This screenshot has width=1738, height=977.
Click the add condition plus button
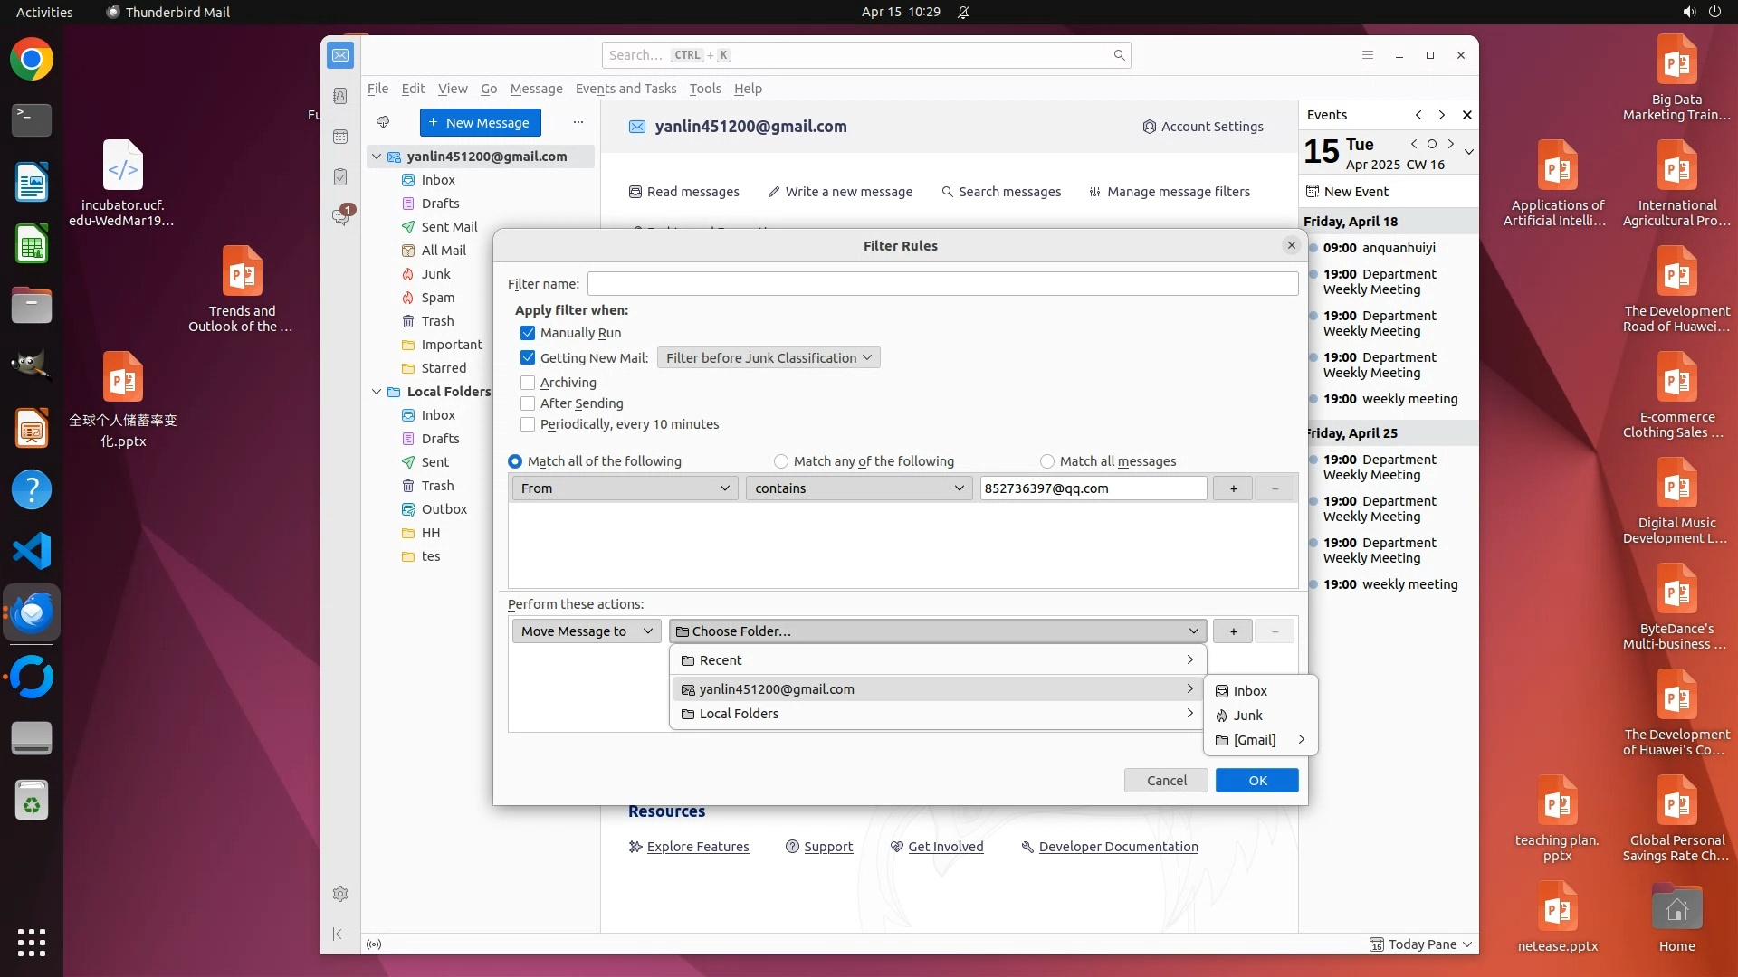coord(1233,488)
